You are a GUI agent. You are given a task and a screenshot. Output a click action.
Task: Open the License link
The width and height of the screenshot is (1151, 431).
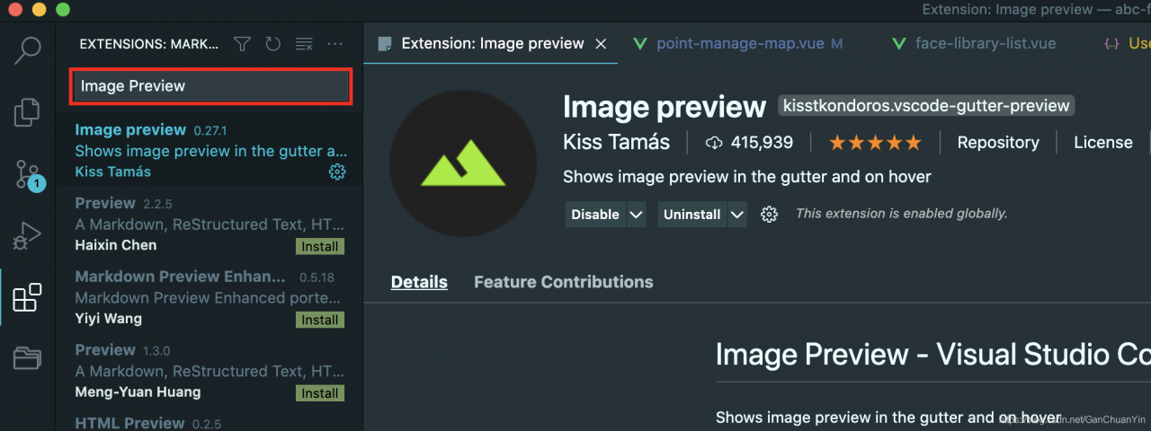1103,143
